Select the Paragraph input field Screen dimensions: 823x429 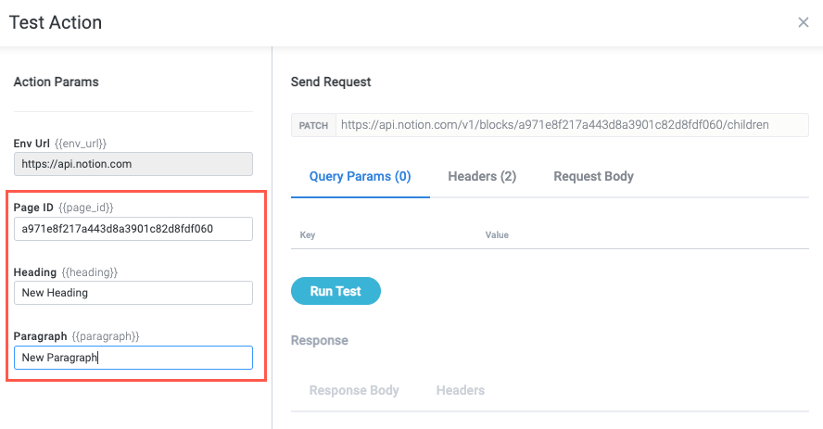click(133, 358)
